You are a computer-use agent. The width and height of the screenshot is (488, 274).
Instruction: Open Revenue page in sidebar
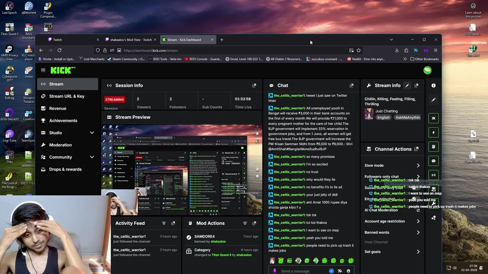[x=68, y=108]
